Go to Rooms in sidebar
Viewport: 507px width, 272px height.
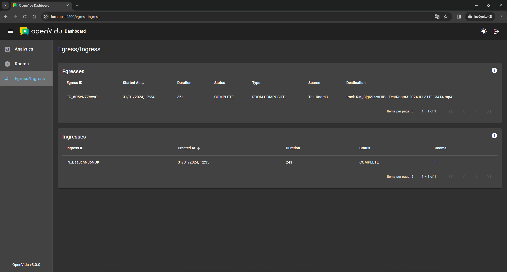click(22, 64)
